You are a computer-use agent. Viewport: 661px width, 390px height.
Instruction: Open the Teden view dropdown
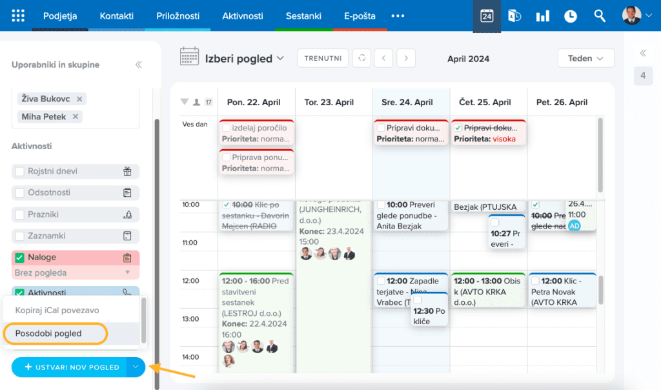[x=585, y=58]
